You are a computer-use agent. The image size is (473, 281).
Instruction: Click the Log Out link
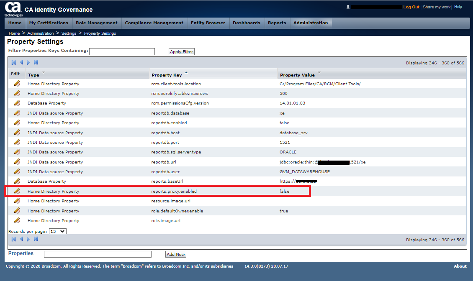[411, 7]
